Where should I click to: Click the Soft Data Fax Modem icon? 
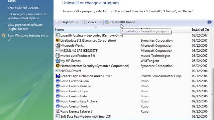58,116
